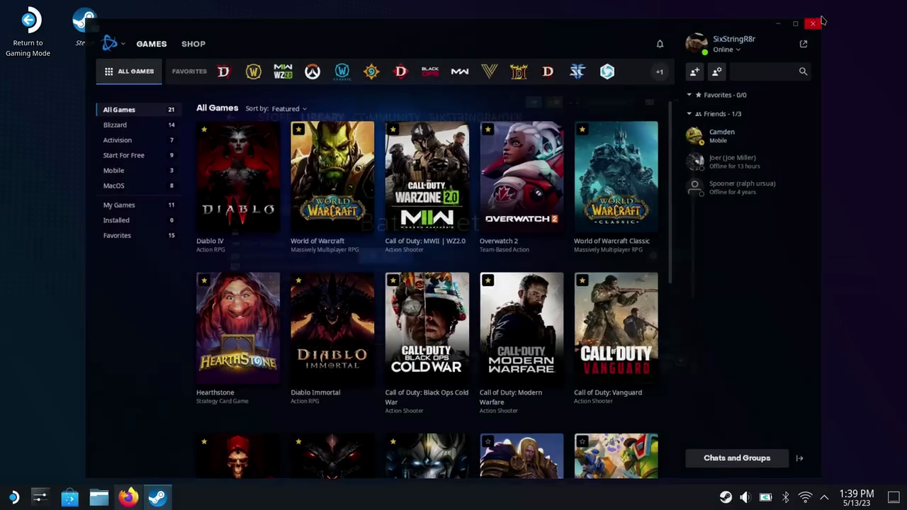The image size is (907, 510).
Task: Select the Installed filter in sidebar
Action: point(138,220)
